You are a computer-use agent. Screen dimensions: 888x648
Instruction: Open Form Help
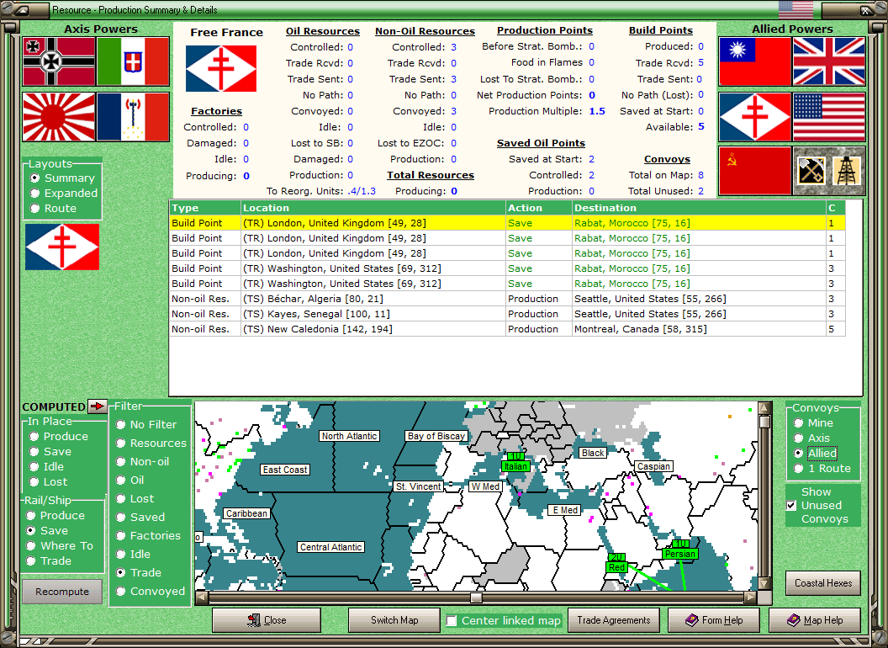pos(714,620)
